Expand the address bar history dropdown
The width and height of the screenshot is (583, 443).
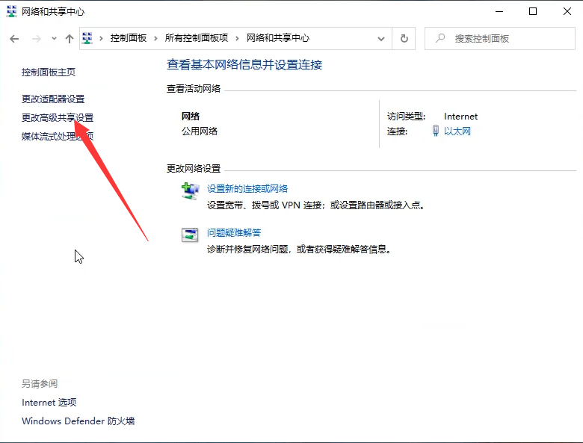[382, 38]
